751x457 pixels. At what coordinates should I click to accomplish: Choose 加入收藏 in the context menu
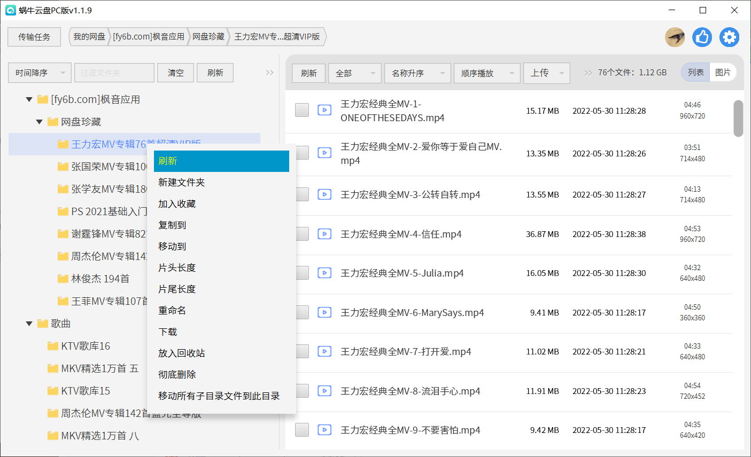pos(221,204)
